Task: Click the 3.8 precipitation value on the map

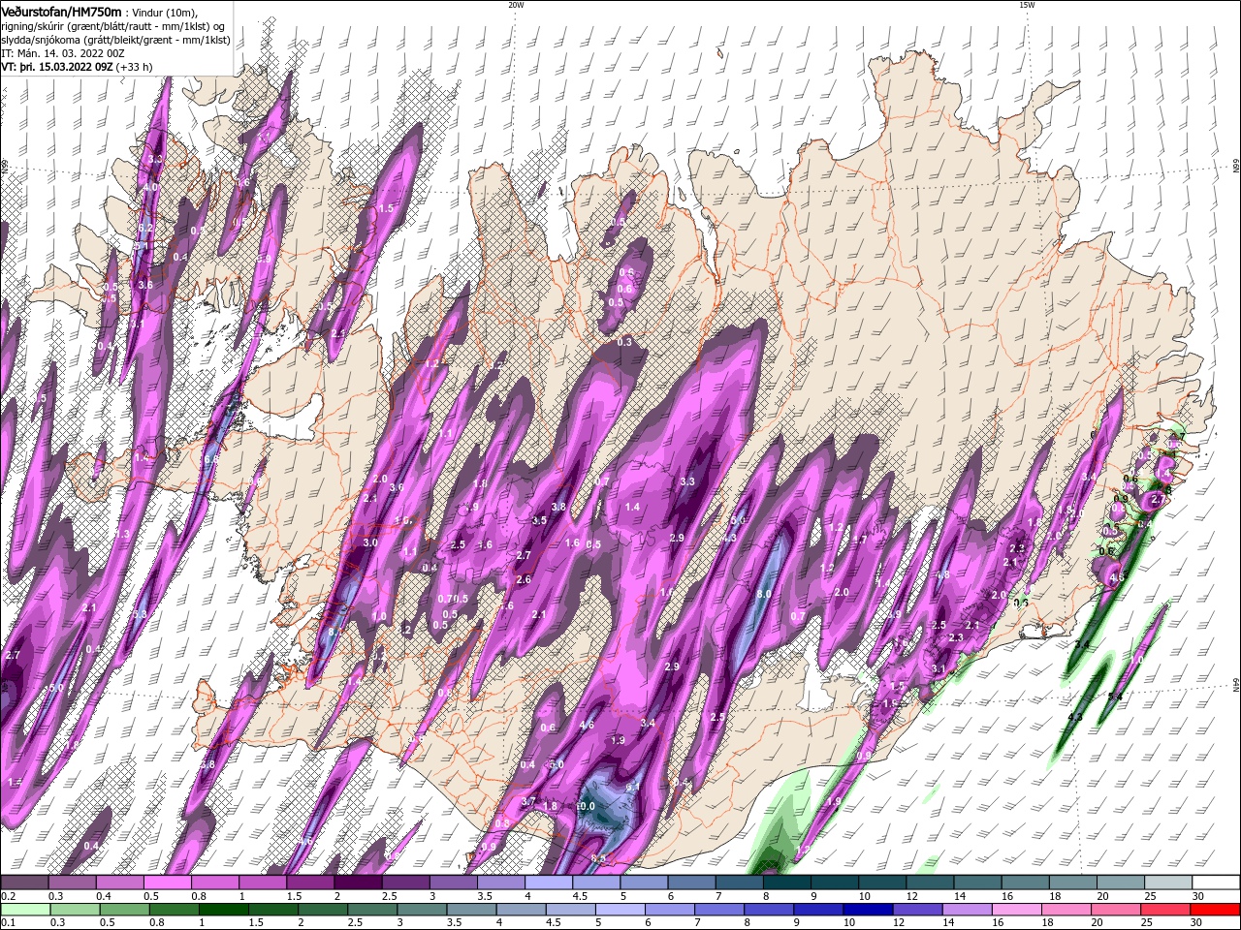Action: click(x=559, y=507)
